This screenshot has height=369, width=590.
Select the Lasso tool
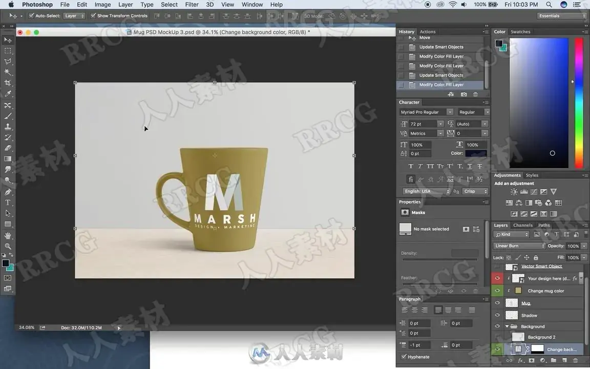[8, 61]
